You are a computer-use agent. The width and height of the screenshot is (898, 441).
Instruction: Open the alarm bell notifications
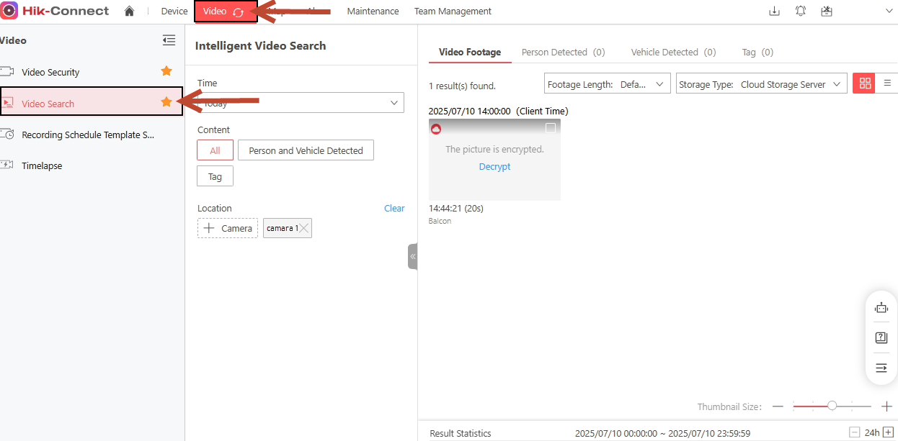click(x=801, y=11)
